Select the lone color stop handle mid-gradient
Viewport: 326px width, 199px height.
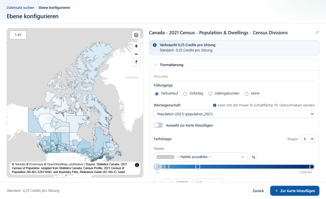pos(198,167)
